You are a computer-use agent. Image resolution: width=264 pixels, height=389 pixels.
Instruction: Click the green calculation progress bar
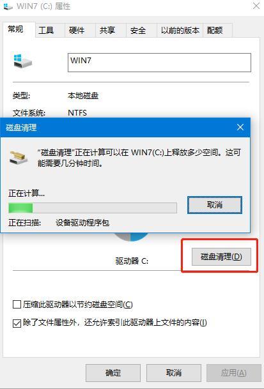pyautogui.click(x=93, y=208)
